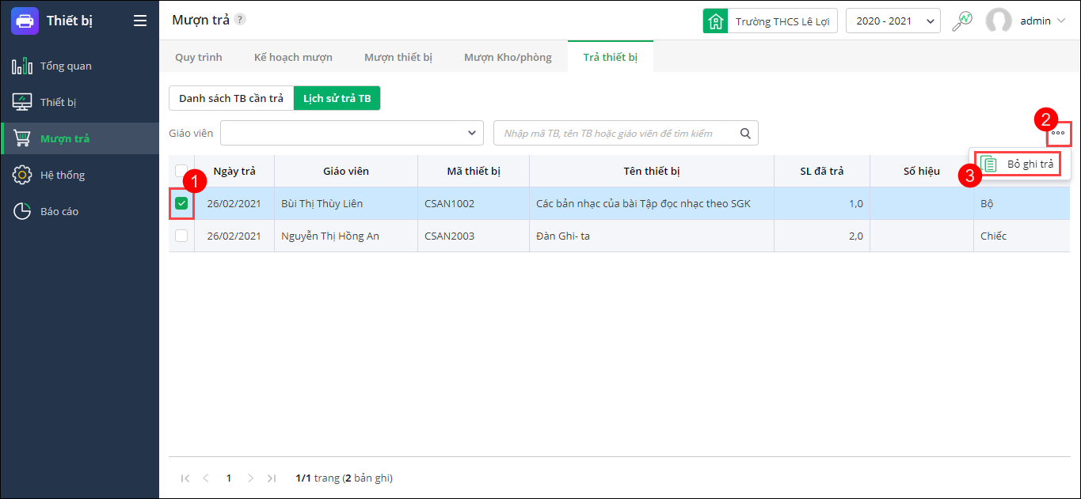
Task: Go to the first page
Action: 185,478
